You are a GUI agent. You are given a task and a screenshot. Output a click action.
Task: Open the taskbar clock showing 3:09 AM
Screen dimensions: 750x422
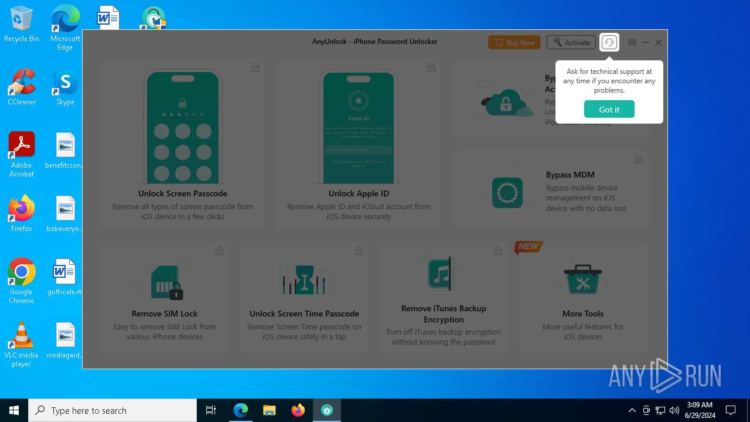[x=700, y=410]
